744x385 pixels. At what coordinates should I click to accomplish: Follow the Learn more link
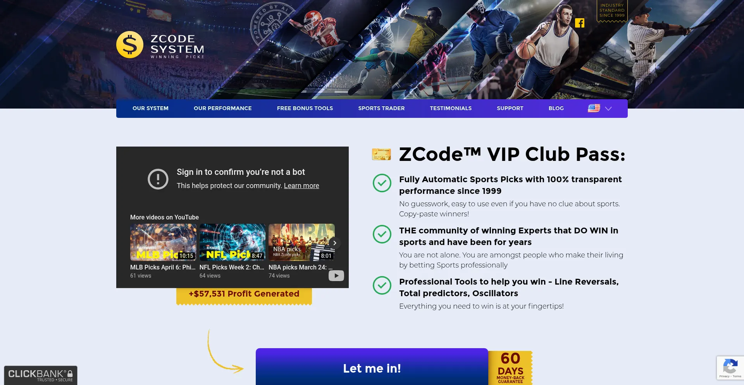[x=301, y=186]
